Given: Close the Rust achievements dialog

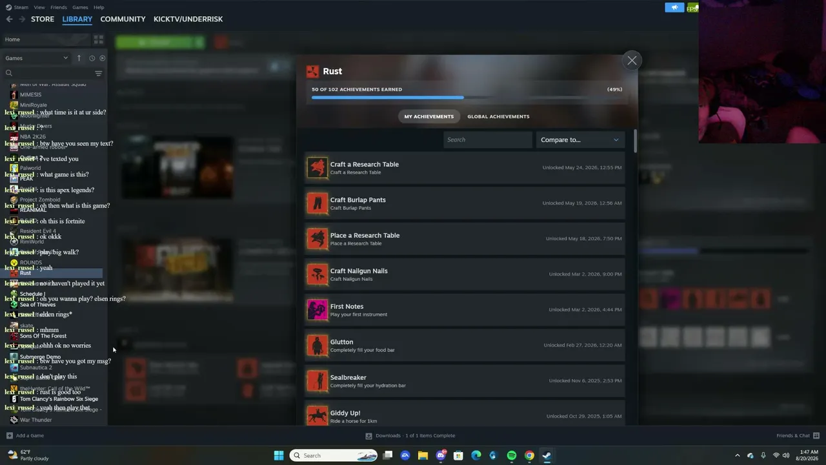Looking at the screenshot, I should tap(632, 61).
